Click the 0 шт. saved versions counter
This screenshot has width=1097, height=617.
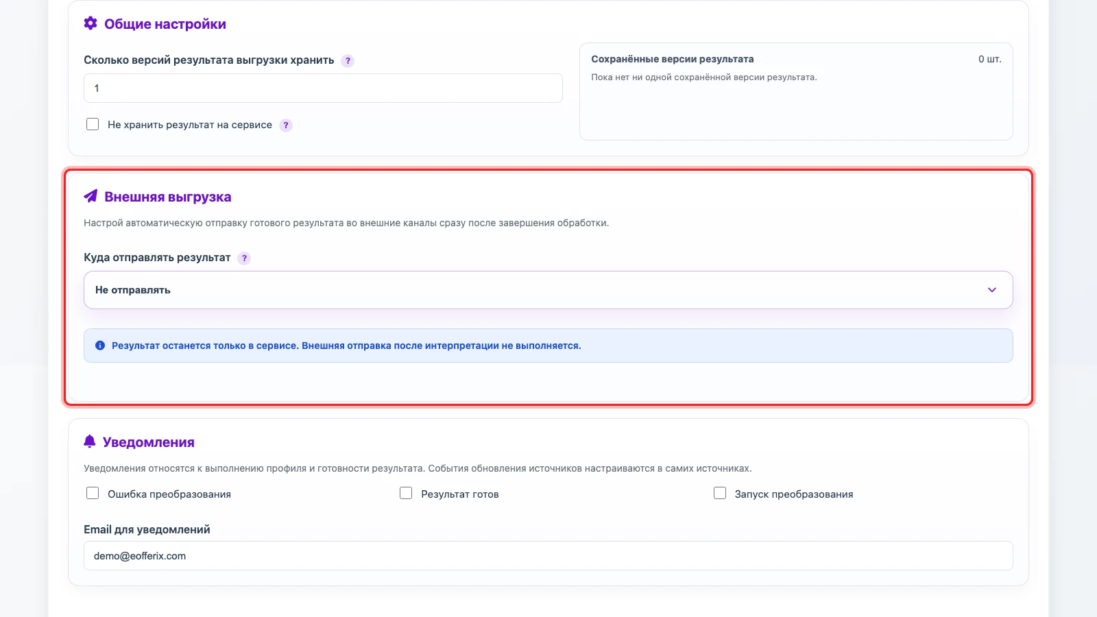[x=990, y=59]
